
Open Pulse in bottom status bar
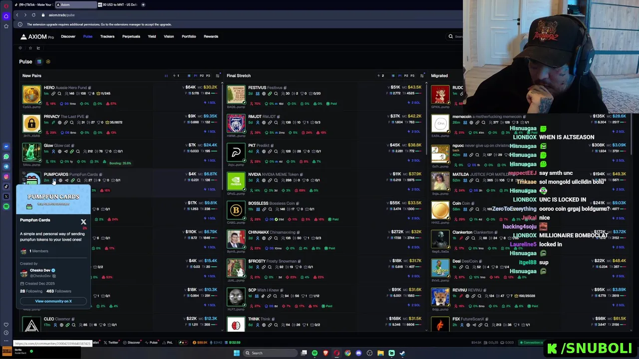coord(152,343)
